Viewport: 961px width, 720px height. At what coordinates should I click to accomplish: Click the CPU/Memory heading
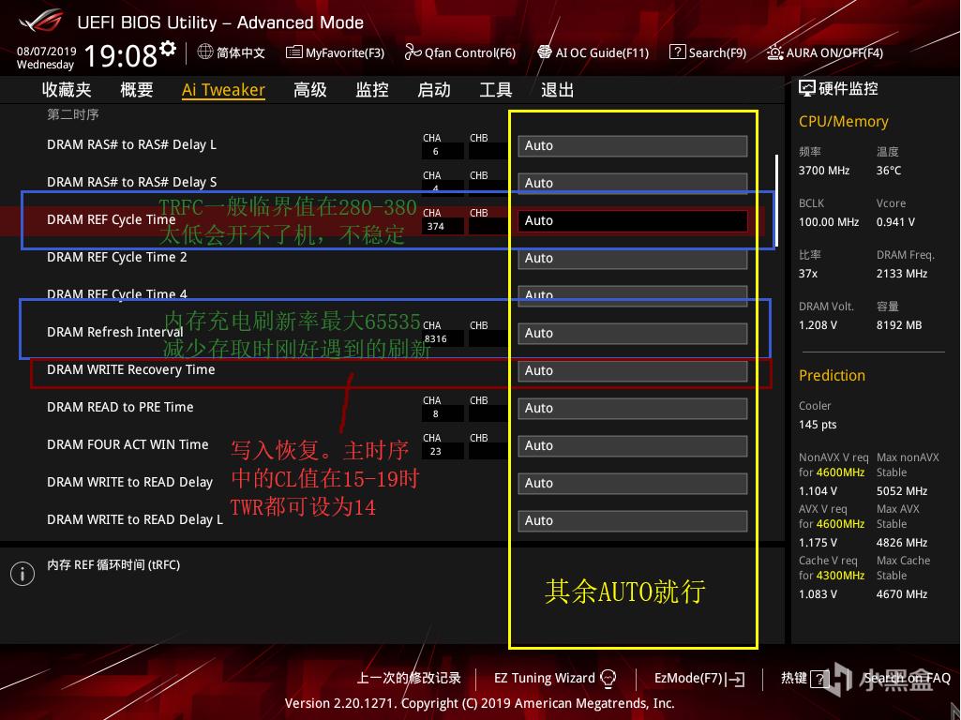pyautogui.click(x=843, y=121)
